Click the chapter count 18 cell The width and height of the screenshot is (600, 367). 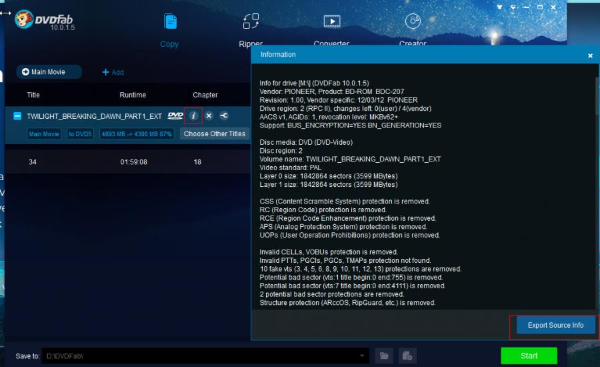[197, 162]
